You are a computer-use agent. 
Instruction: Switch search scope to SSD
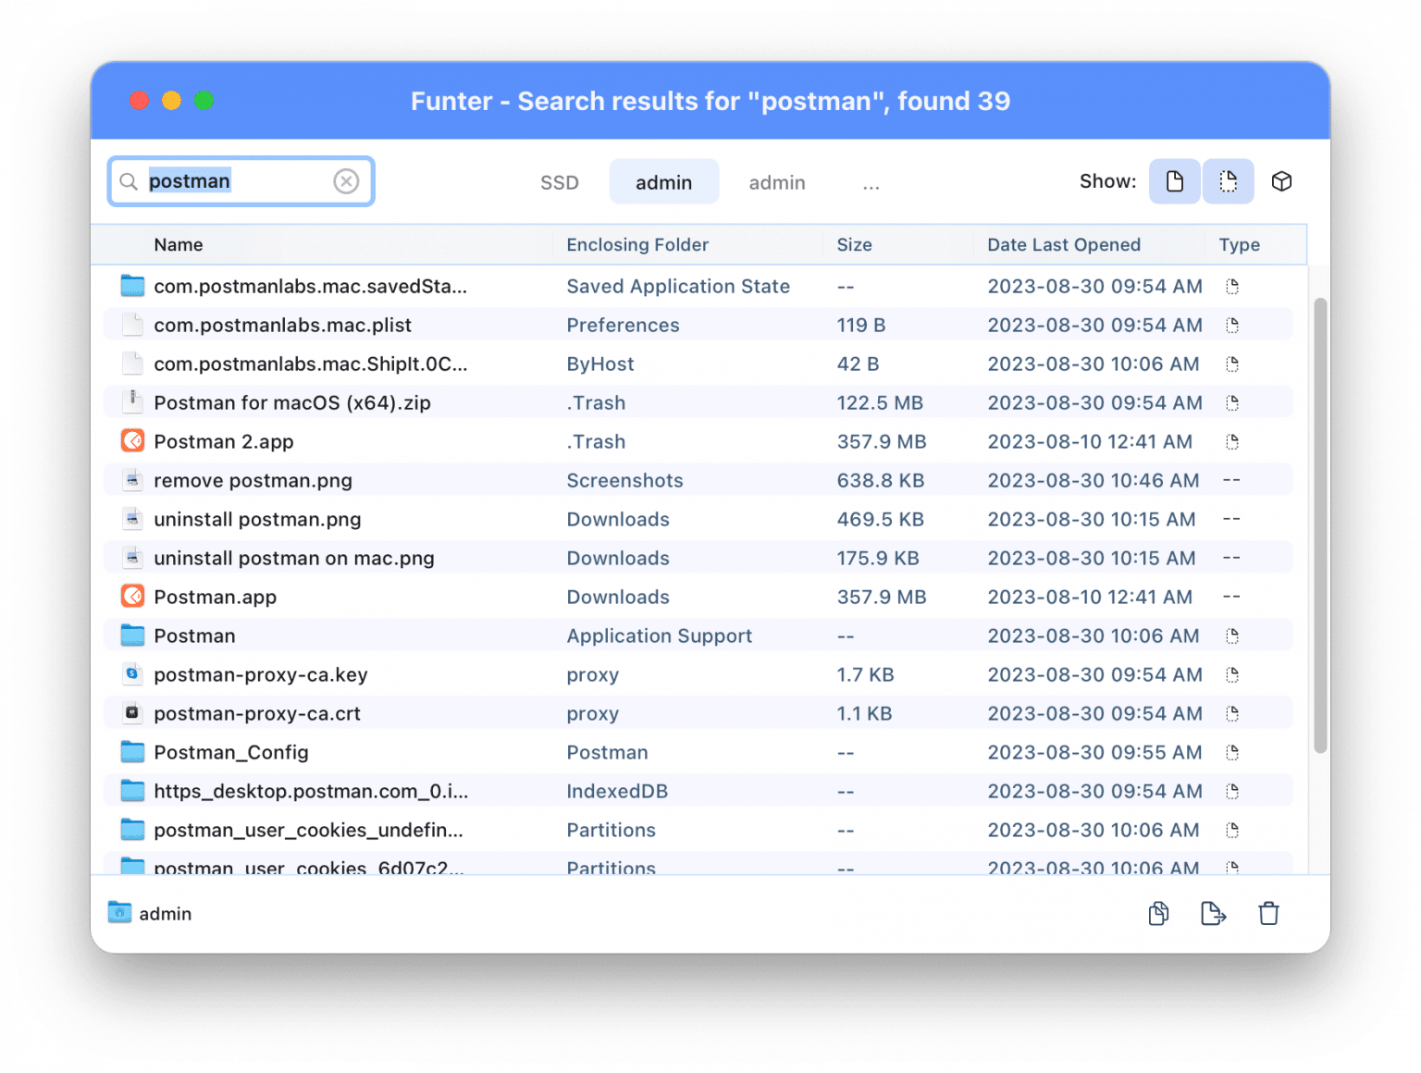[x=559, y=182]
